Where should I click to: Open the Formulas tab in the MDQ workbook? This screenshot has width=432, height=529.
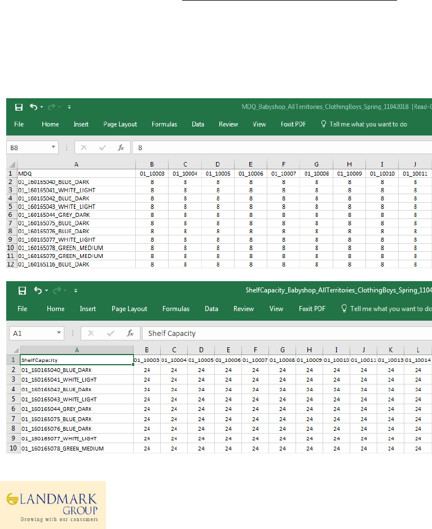coord(164,124)
